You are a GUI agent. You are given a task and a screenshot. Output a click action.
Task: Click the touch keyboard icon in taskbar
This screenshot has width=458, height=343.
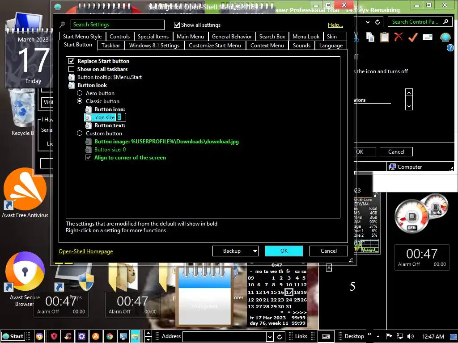pyautogui.click(x=326, y=336)
